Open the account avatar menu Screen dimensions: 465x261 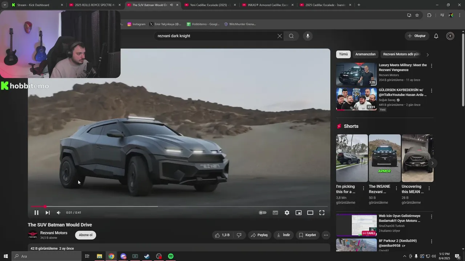450,36
